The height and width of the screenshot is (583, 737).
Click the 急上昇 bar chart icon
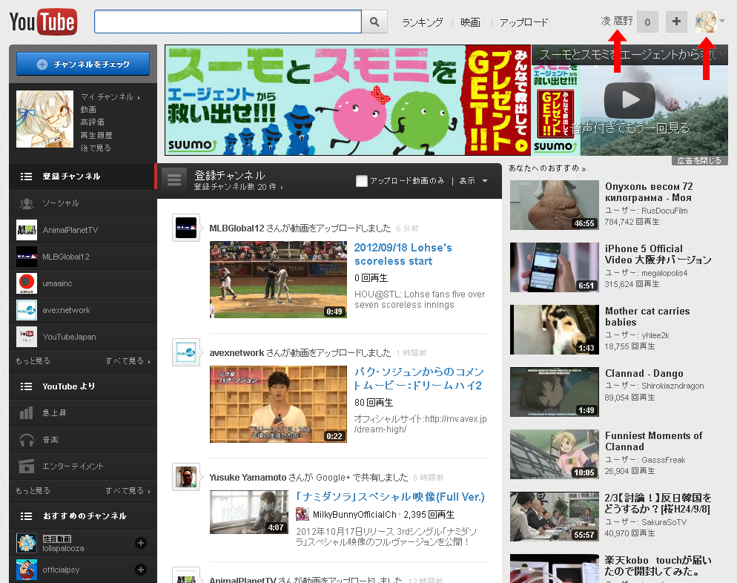27,413
